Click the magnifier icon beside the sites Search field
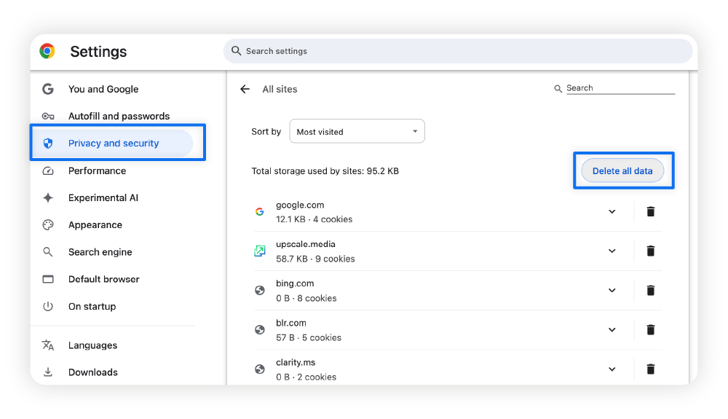Viewport: 728px width, 419px height. point(558,88)
